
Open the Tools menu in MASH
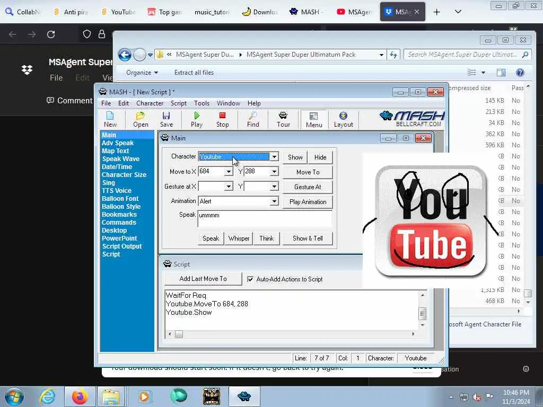click(202, 103)
